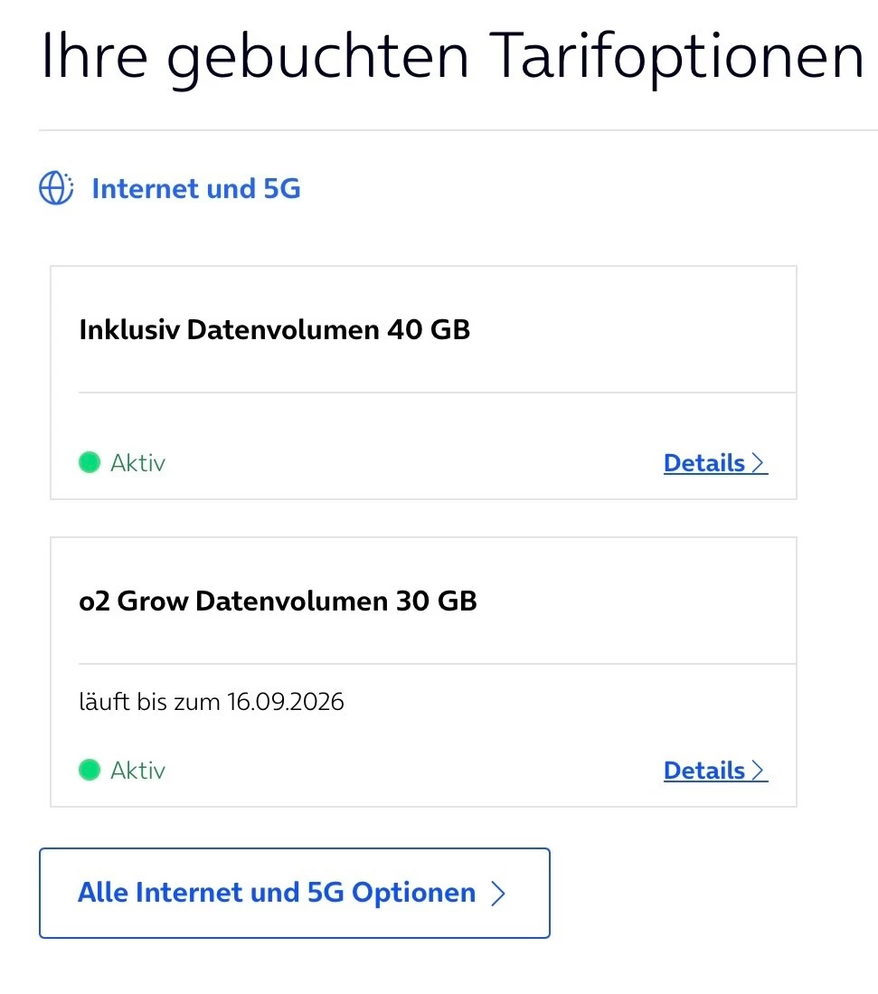Click the o2 Grow Datenvolumen 30 GB title
878x994 pixels.
(278, 601)
